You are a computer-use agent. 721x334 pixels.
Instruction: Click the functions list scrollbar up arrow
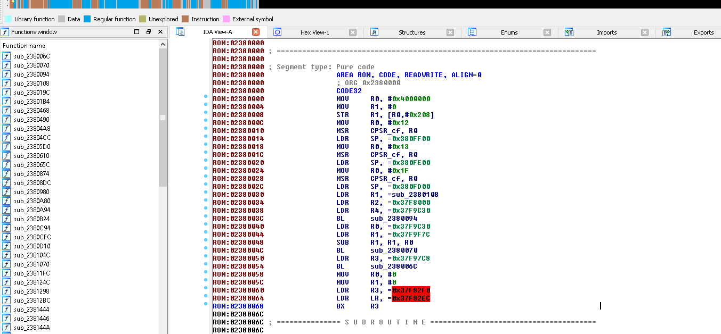point(163,45)
